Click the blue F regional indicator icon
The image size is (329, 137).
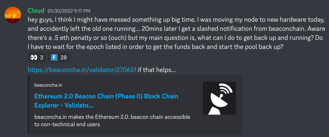pyautogui.click(x=55, y=58)
